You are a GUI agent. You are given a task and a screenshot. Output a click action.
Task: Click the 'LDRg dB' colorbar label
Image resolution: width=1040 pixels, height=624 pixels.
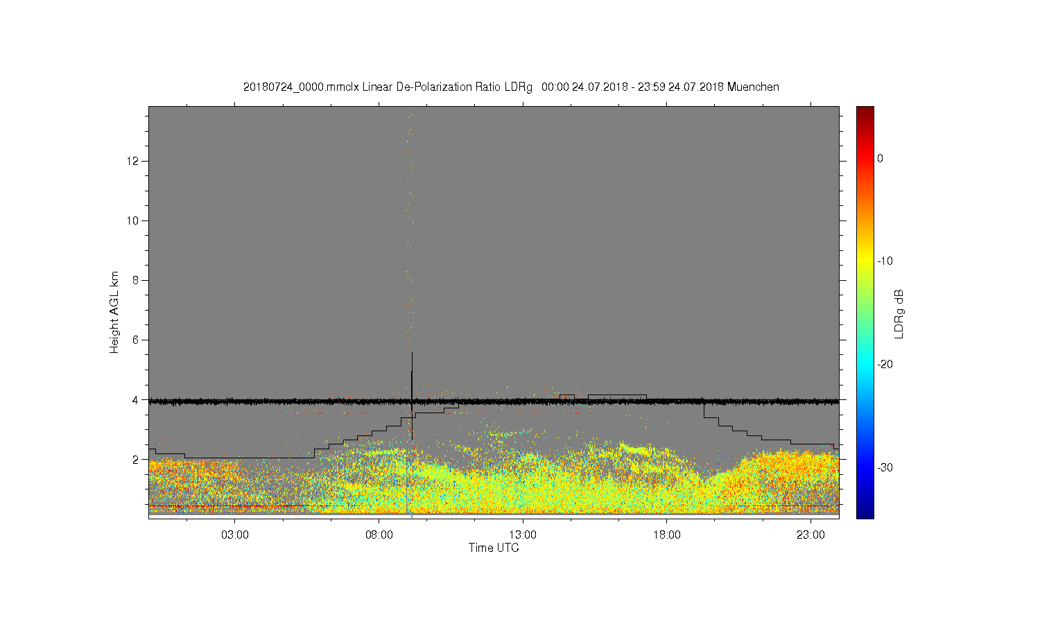(x=899, y=313)
